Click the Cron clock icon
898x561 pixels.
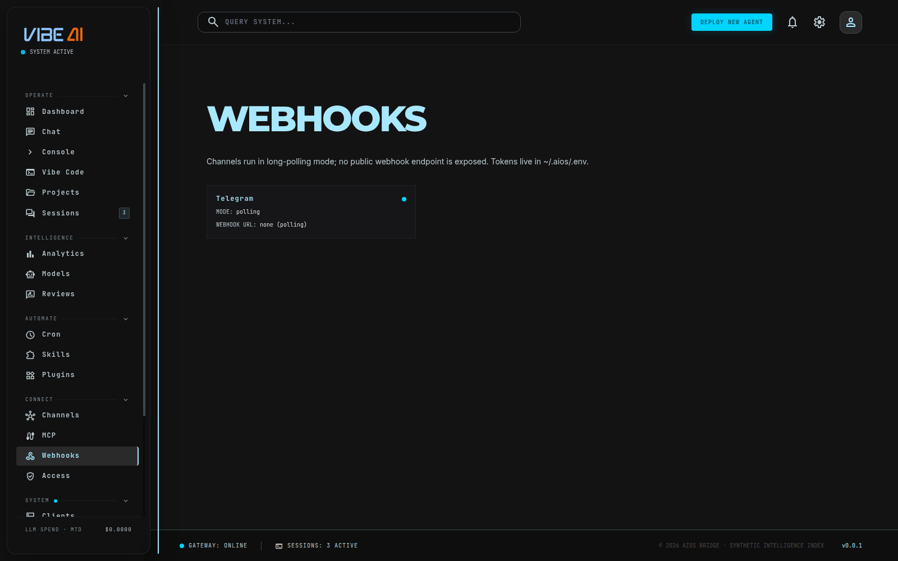(x=30, y=334)
